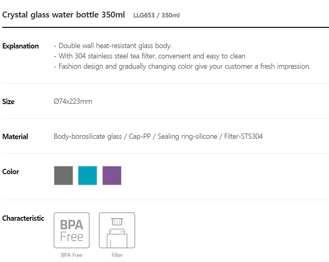
Task: Click the Size label
Action: tap(8, 102)
